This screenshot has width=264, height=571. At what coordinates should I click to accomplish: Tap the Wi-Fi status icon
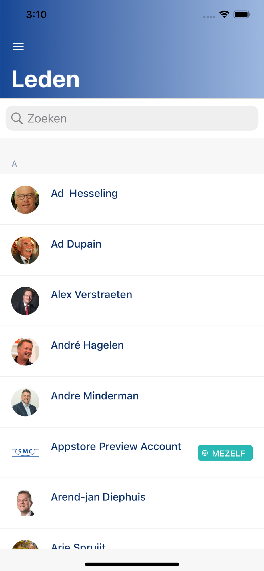point(224,14)
